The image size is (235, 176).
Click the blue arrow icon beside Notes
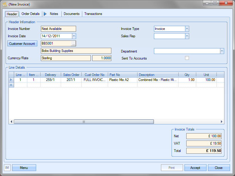tap(45, 14)
